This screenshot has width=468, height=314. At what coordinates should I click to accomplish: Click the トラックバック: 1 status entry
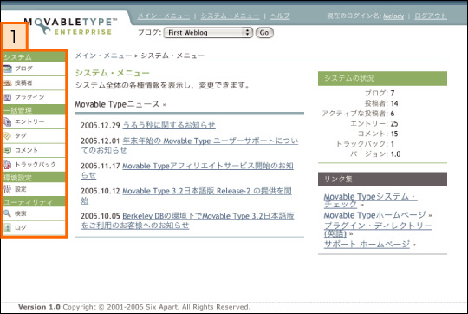365,144
